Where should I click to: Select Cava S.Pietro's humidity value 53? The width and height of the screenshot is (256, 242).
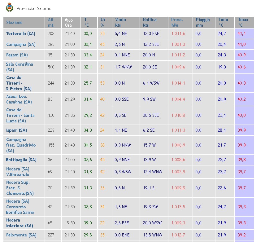tap(102, 83)
